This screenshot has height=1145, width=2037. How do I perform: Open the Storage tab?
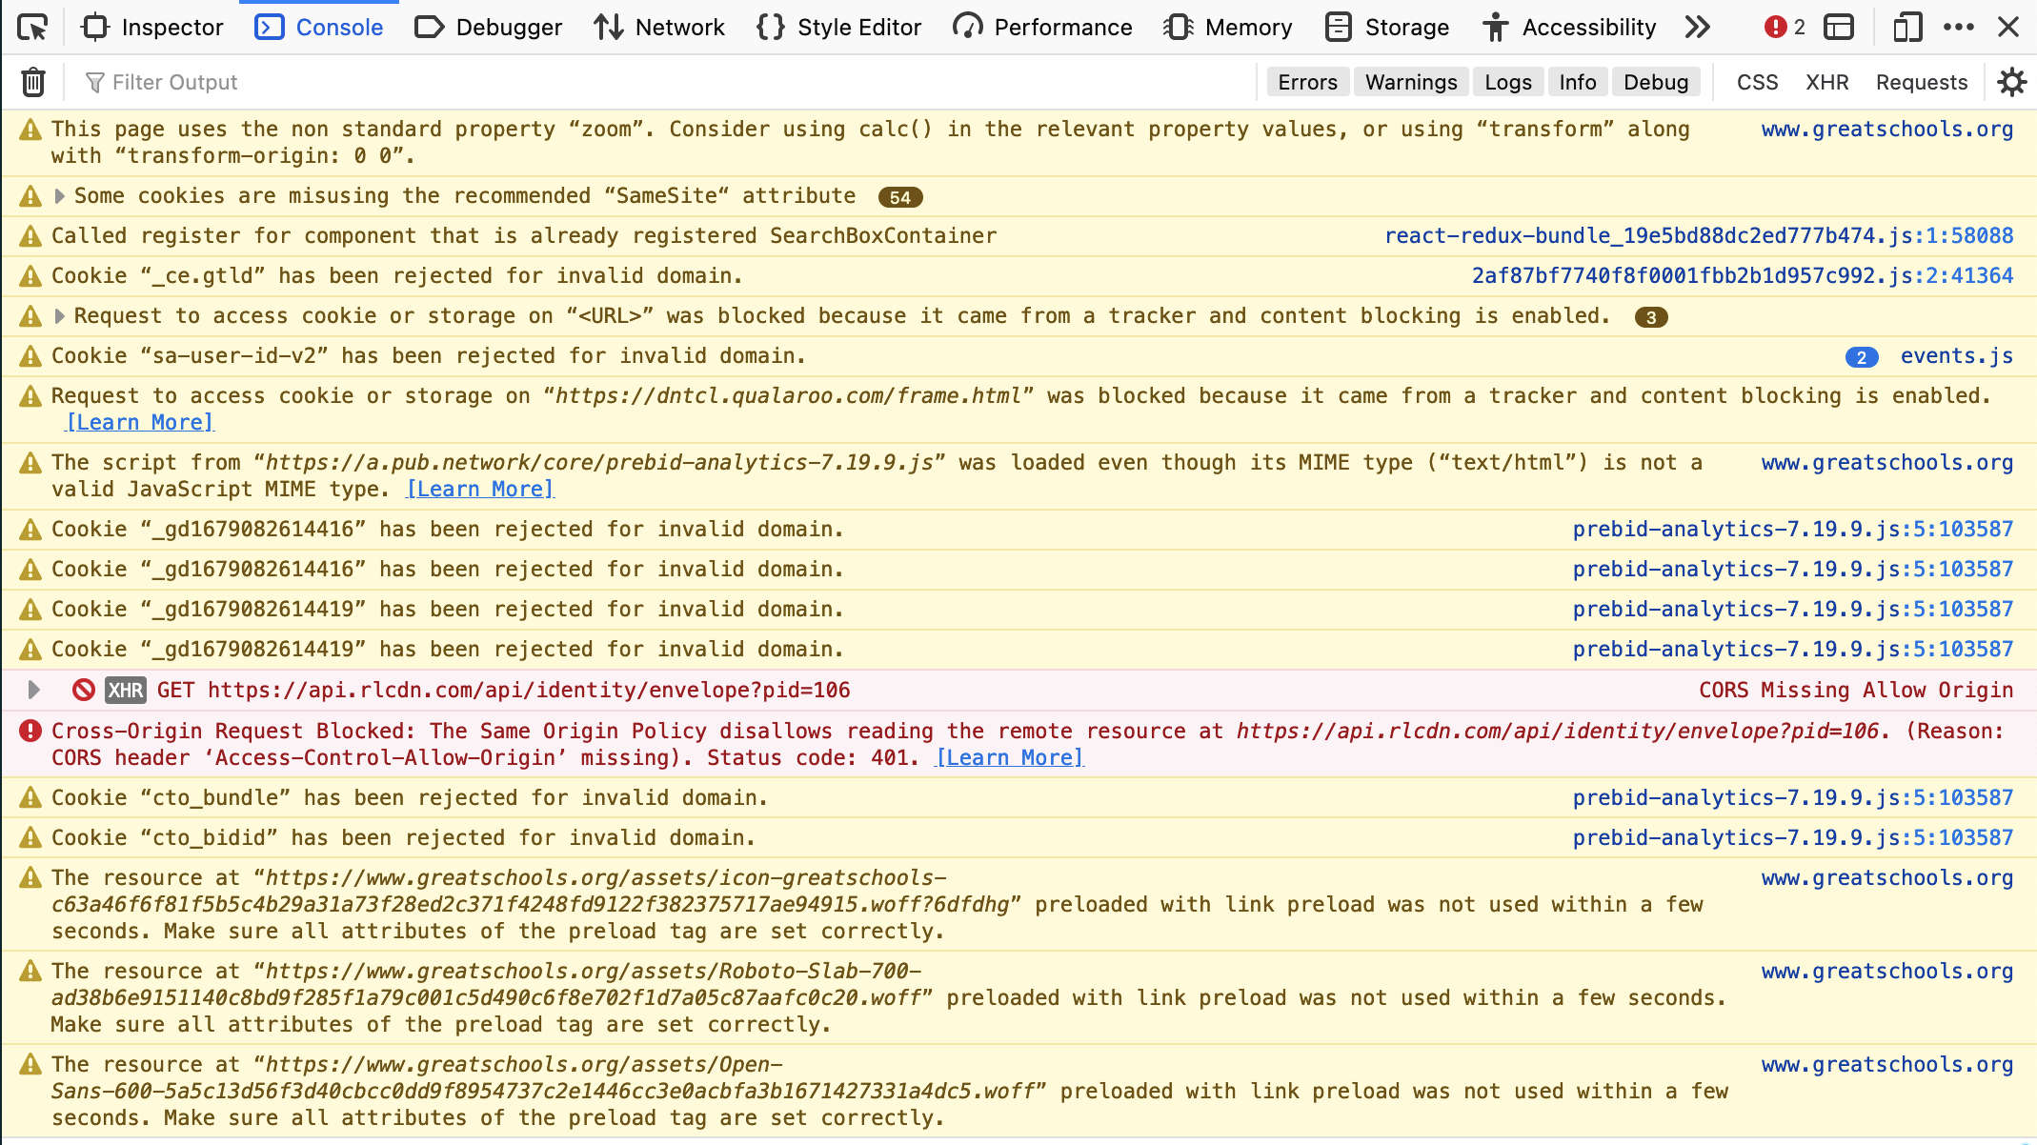pyautogui.click(x=1387, y=28)
